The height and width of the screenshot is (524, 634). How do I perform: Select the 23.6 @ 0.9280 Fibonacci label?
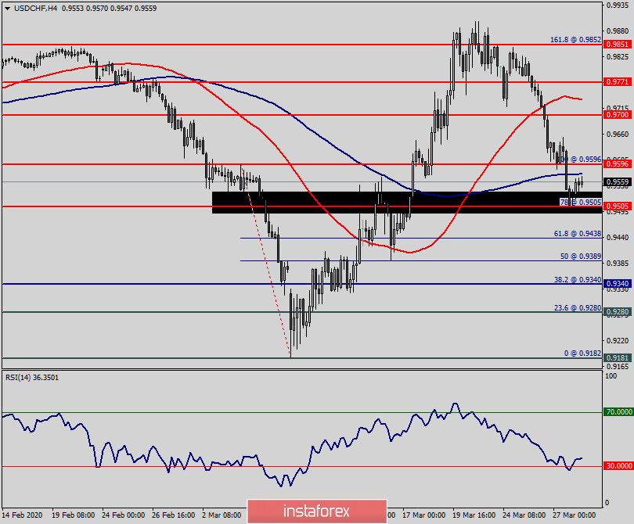point(577,307)
